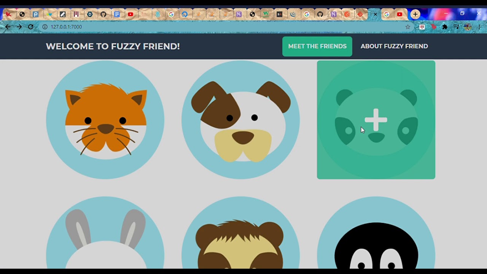Switch to the maroon piano-keys icon tab
Viewport: 487px width, 274px height.
(x=76, y=14)
